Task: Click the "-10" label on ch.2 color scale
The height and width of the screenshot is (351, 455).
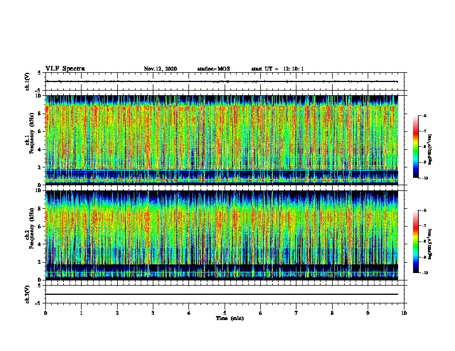Action: (x=425, y=273)
